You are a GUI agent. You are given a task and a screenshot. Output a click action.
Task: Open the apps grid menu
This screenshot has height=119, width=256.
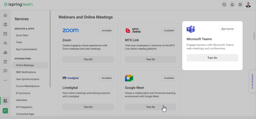240,5
